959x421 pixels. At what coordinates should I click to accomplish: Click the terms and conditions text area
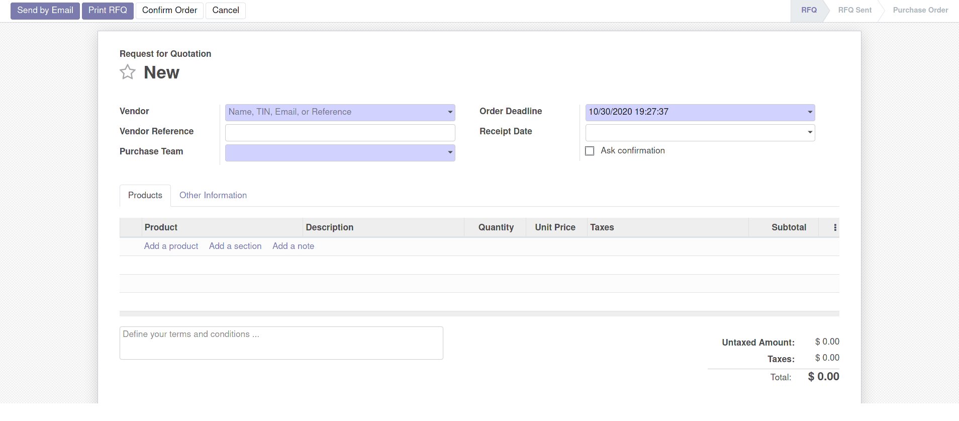click(x=281, y=343)
